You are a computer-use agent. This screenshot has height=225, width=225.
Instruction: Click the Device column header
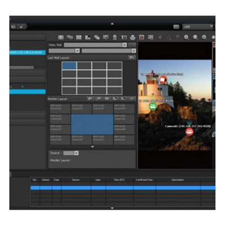76,180
